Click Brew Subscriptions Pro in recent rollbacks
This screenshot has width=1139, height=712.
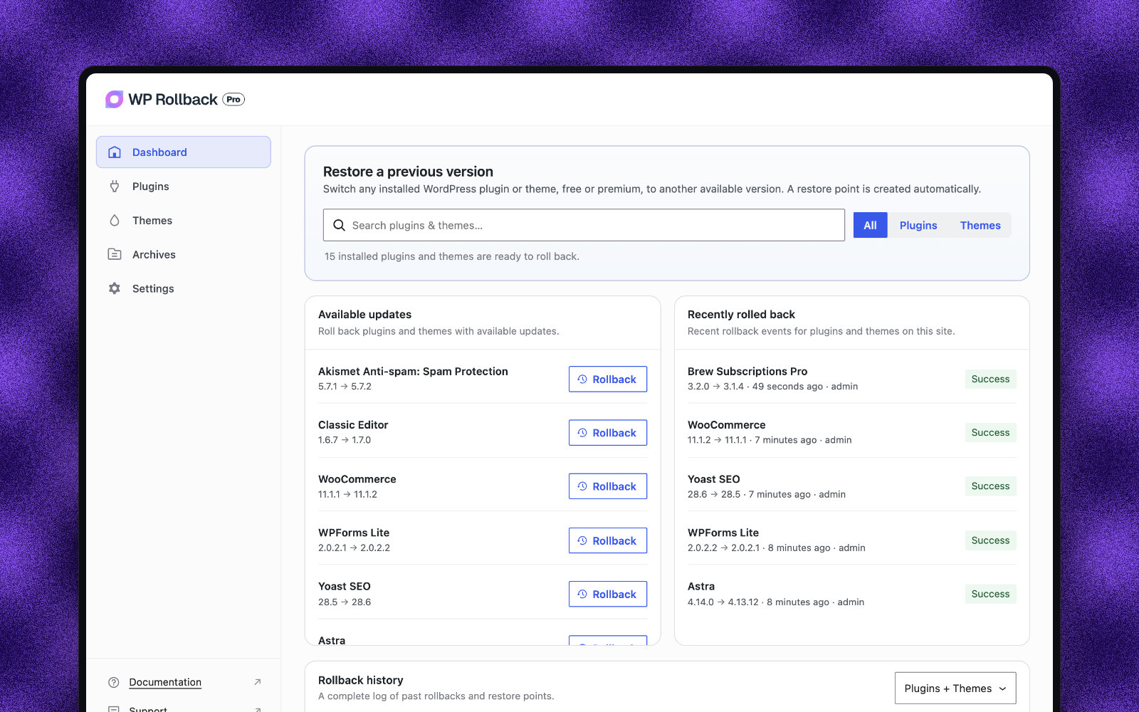click(x=747, y=371)
